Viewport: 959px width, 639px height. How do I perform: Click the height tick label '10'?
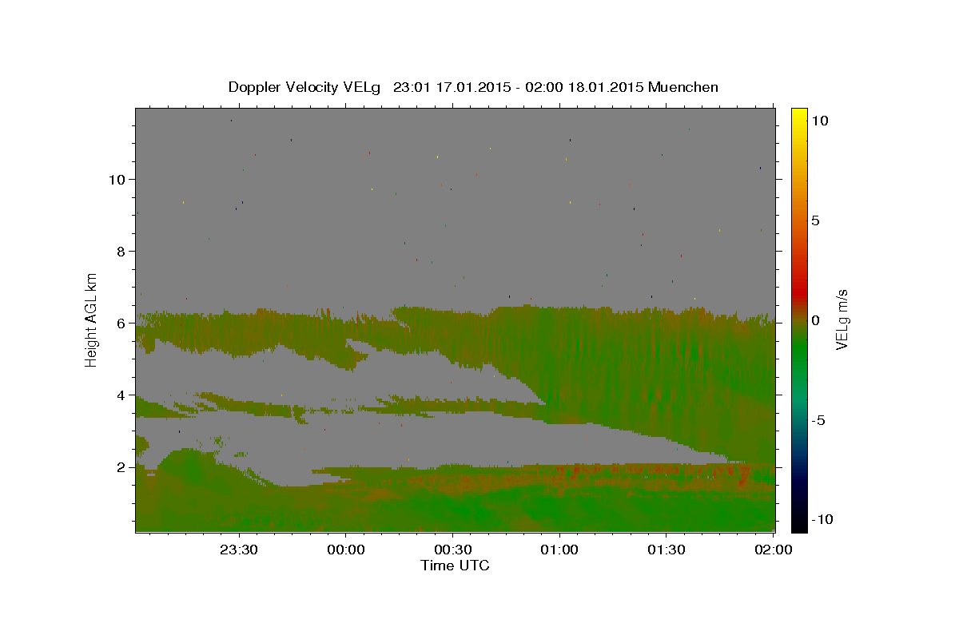117,180
